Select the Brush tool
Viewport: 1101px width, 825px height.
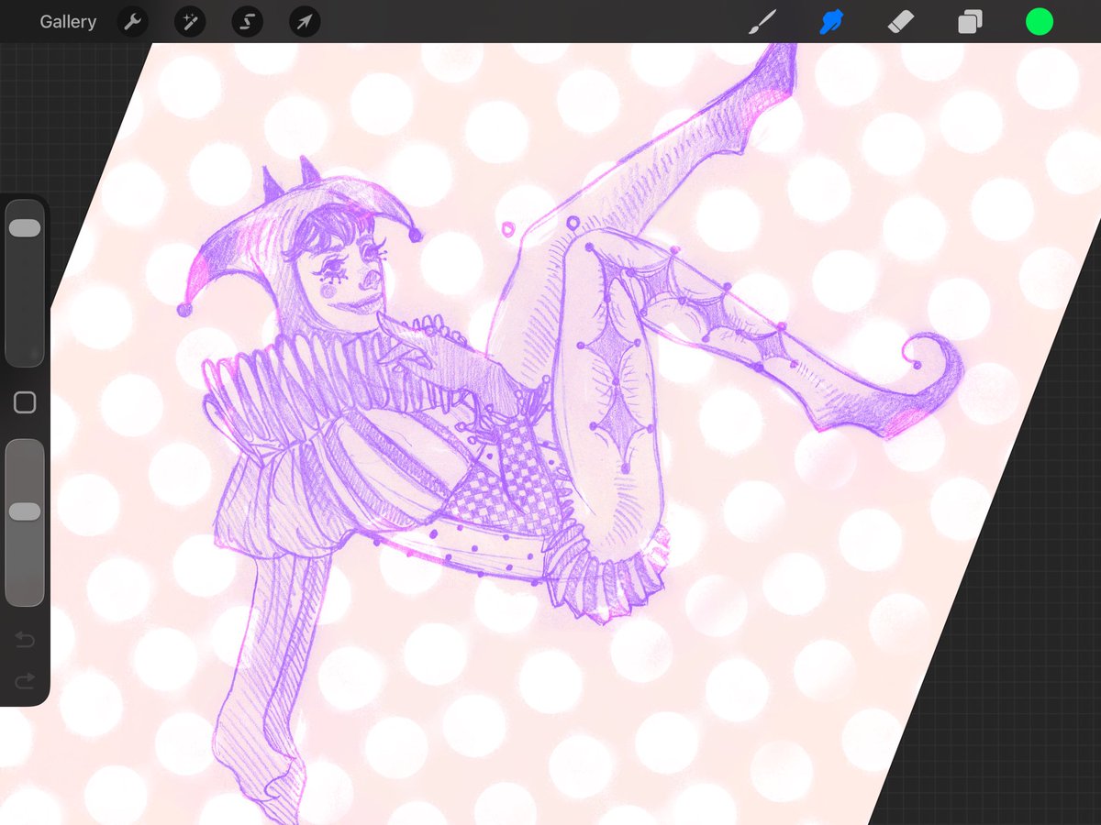click(x=762, y=21)
